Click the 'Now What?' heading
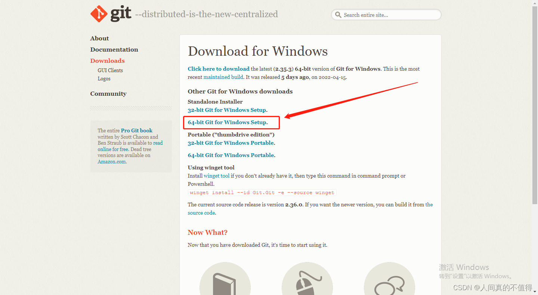The image size is (538, 295). [x=208, y=233]
